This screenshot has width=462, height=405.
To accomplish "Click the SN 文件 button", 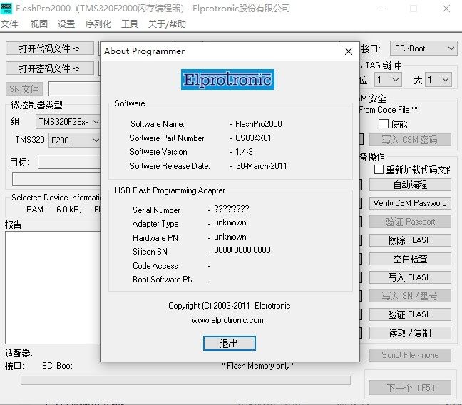I will click(x=24, y=88).
